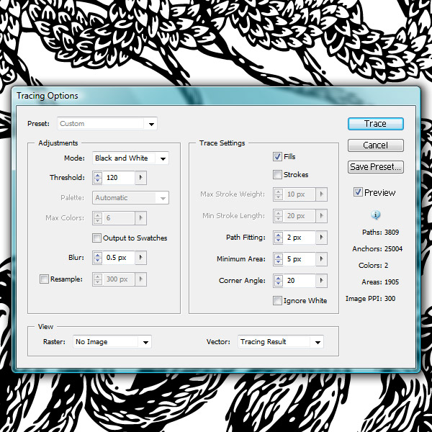Open the Save Preset dialog

pyautogui.click(x=376, y=167)
